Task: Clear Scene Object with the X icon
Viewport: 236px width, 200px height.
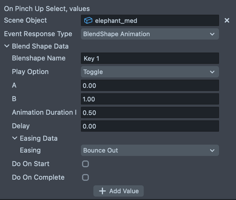Action: point(227,20)
